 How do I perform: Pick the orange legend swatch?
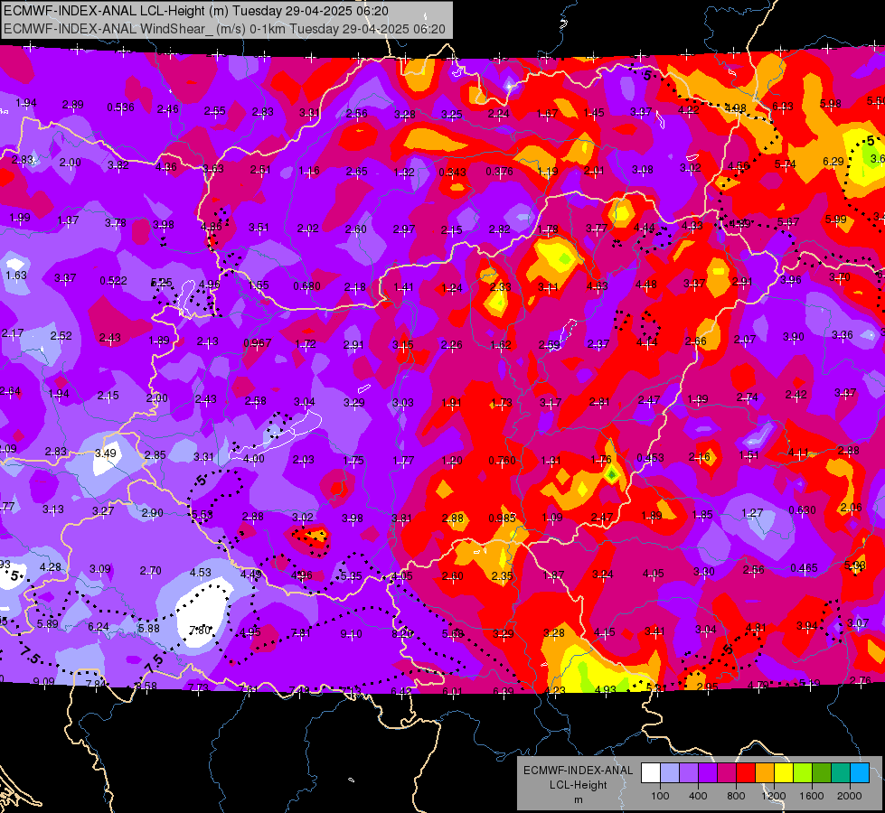click(765, 773)
